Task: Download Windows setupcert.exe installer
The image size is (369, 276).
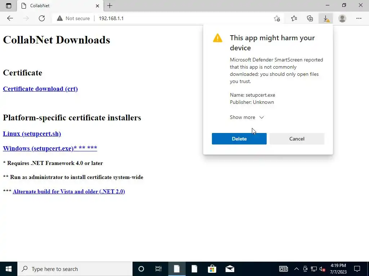Action: 50,148
